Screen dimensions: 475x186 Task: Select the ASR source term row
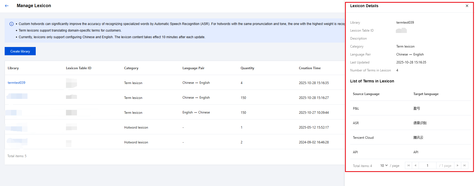click(356, 123)
